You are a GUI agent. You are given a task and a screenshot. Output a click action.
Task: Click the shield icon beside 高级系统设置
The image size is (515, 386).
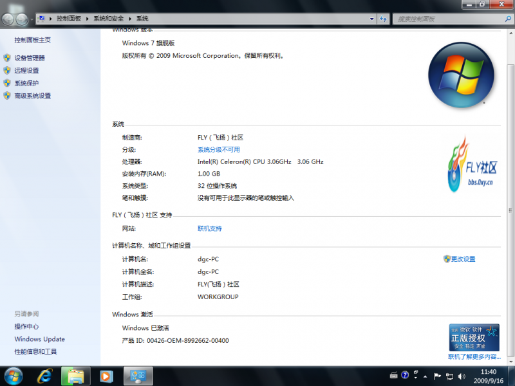(7, 96)
